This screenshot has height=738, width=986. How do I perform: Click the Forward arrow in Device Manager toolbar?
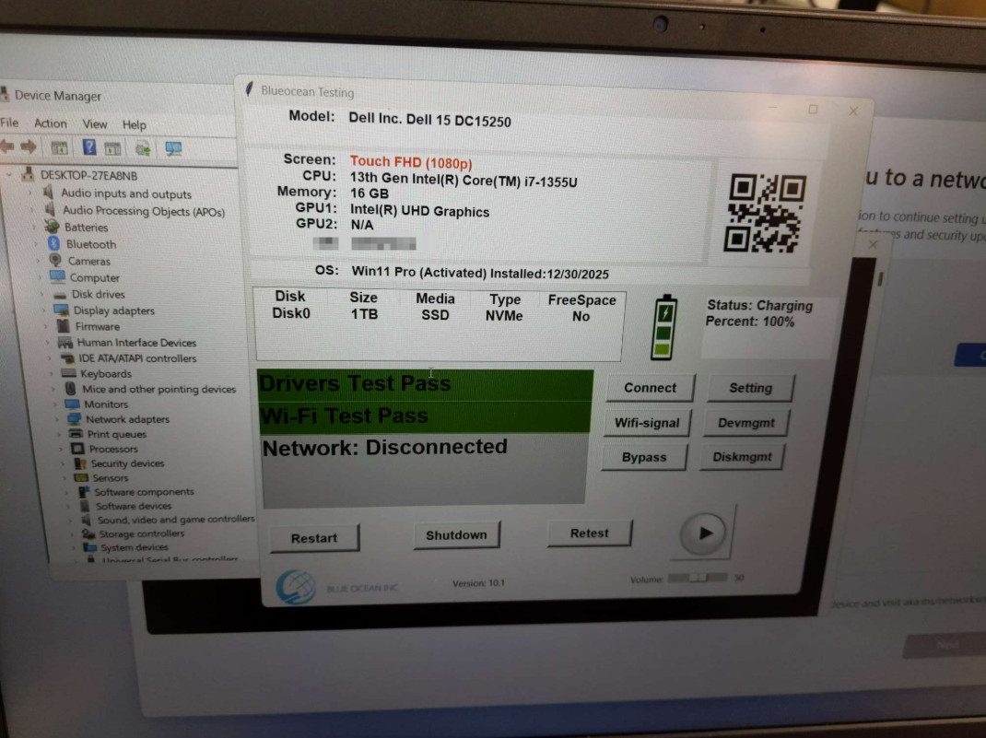(28, 147)
